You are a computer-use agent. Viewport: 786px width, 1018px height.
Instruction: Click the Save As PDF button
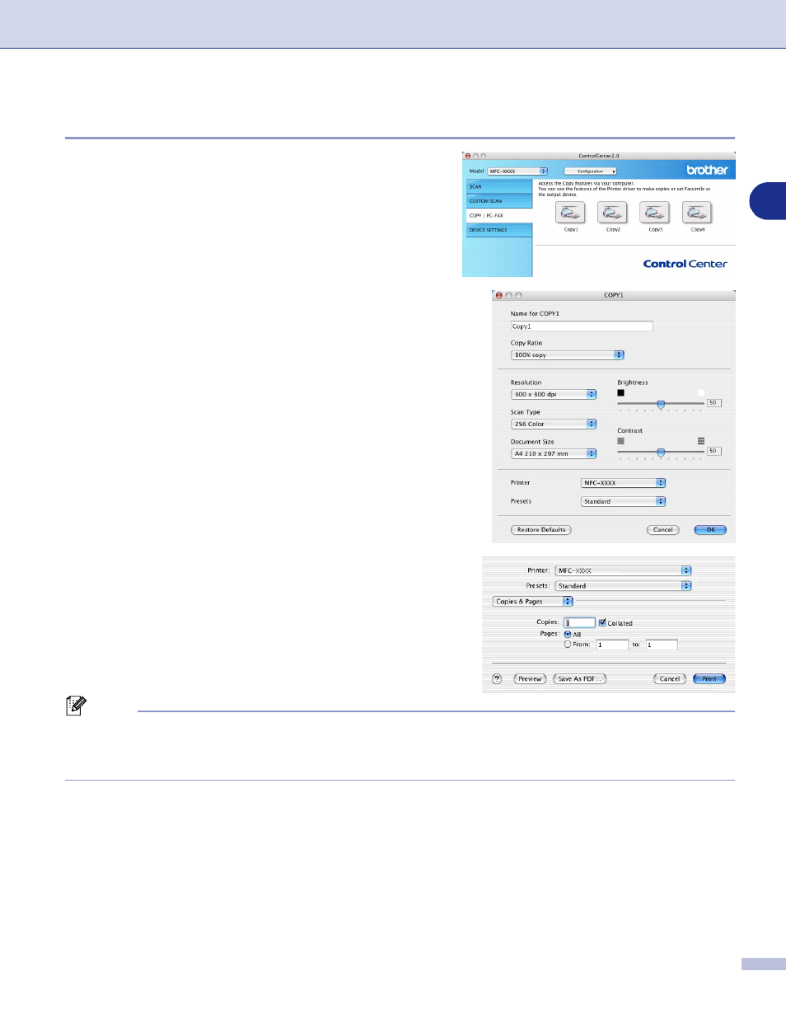(x=580, y=679)
